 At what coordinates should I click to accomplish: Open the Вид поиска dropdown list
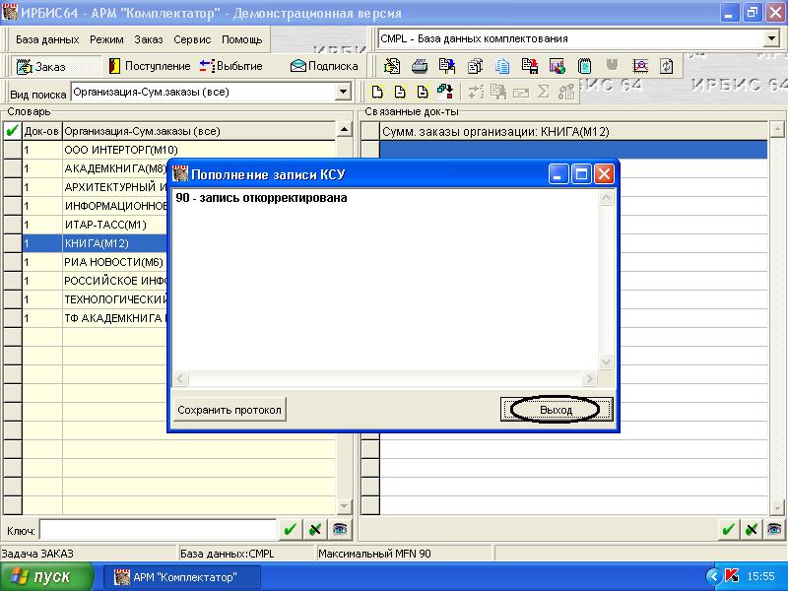coord(344,93)
